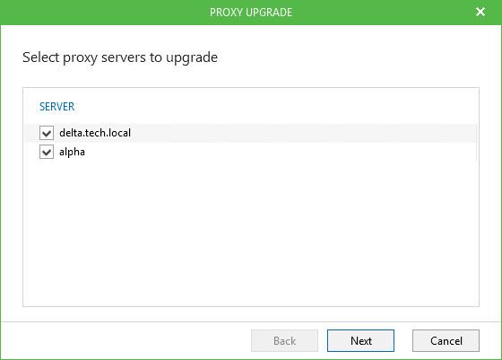Click the disabled Back button
This screenshot has width=502, height=360.
coord(284,340)
